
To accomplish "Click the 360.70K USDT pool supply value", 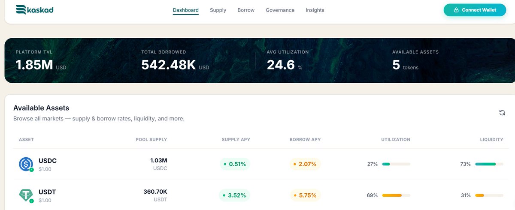I will (x=155, y=192).
